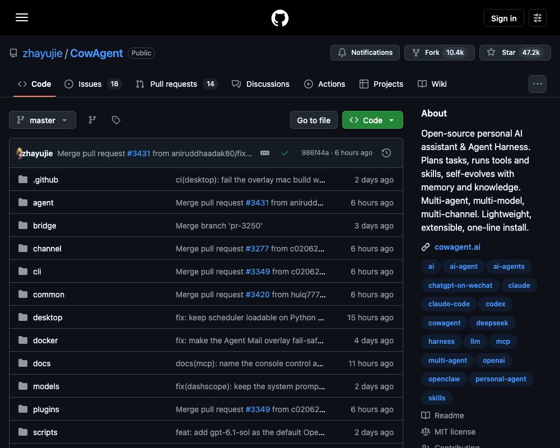Click the Notifications bell button
Image resolution: width=560 pixels, height=448 pixels.
tap(365, 53)
